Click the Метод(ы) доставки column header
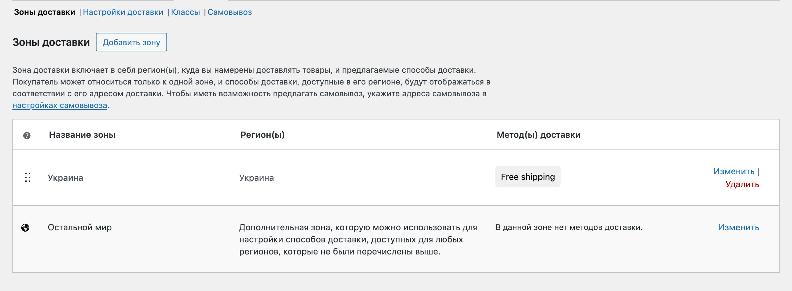Screen dimensions: 792x291 click(x=539, y=135)
